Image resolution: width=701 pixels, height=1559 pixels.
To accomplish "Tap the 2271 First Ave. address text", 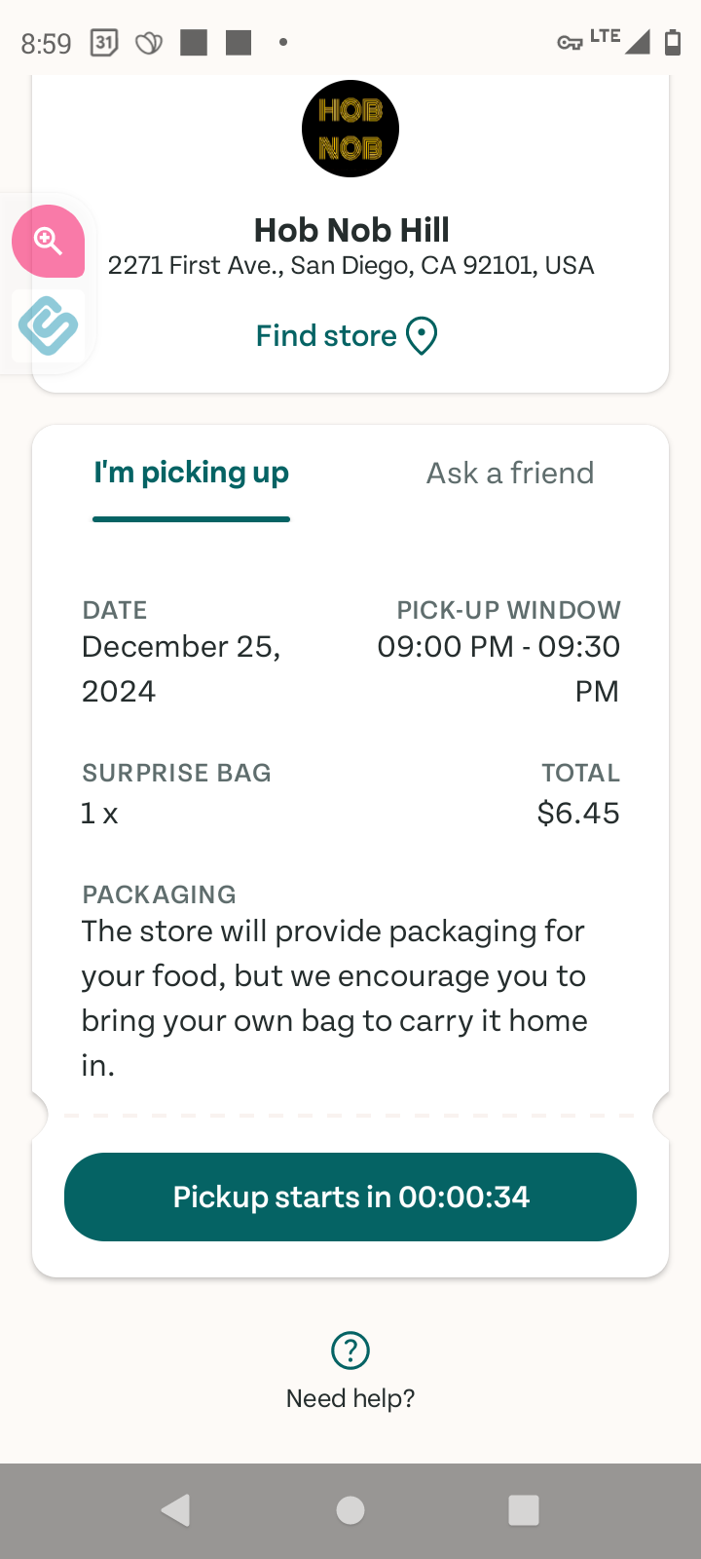I will pos(350,265).
